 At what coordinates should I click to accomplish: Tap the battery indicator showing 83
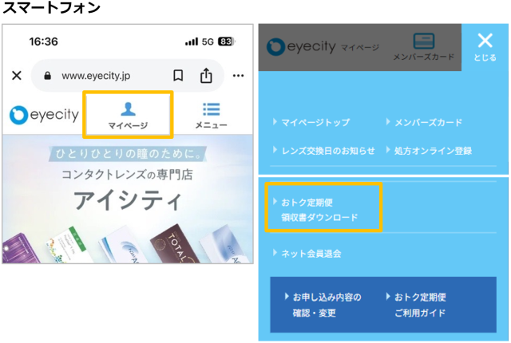pos(227,41)
